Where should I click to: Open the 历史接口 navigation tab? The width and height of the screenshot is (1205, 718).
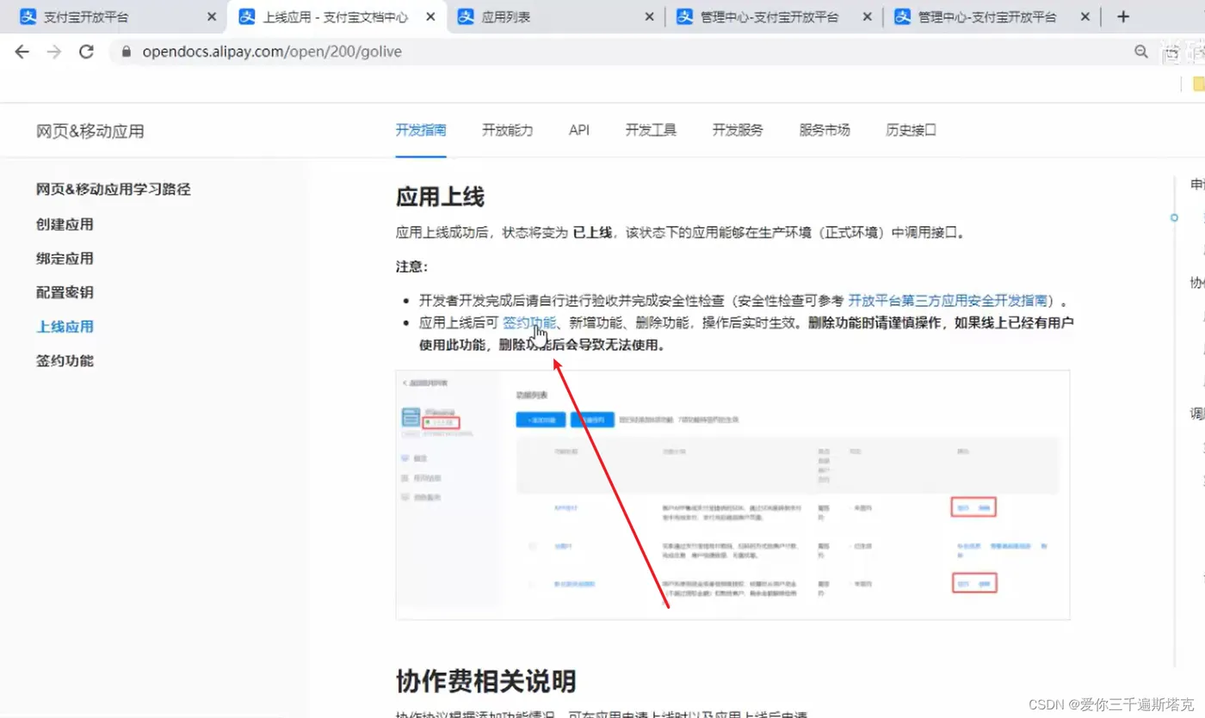(911, 131)
